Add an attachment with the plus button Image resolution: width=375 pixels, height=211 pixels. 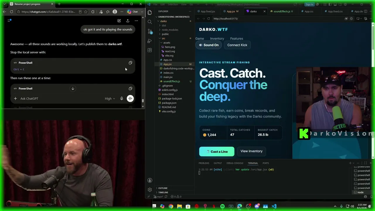pos(15,98)
